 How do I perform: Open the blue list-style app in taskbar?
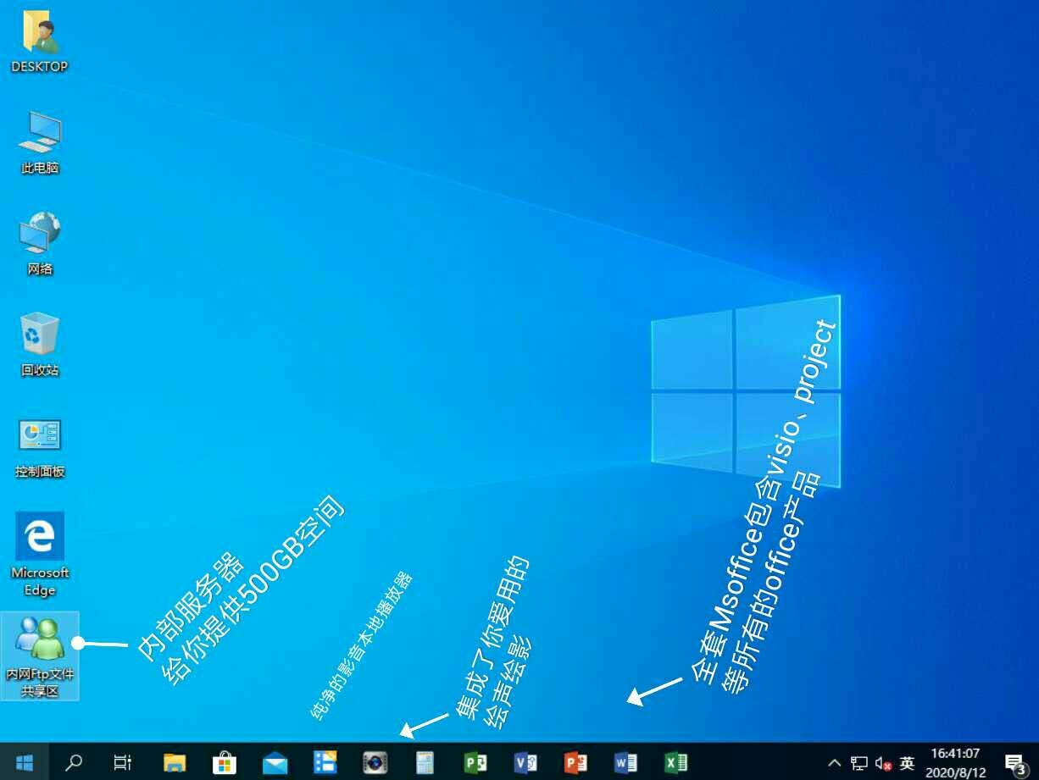[325, 762]
